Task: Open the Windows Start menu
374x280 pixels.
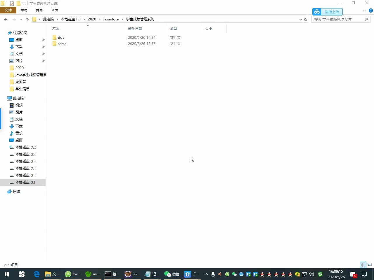Action: [x=7, y=274]
